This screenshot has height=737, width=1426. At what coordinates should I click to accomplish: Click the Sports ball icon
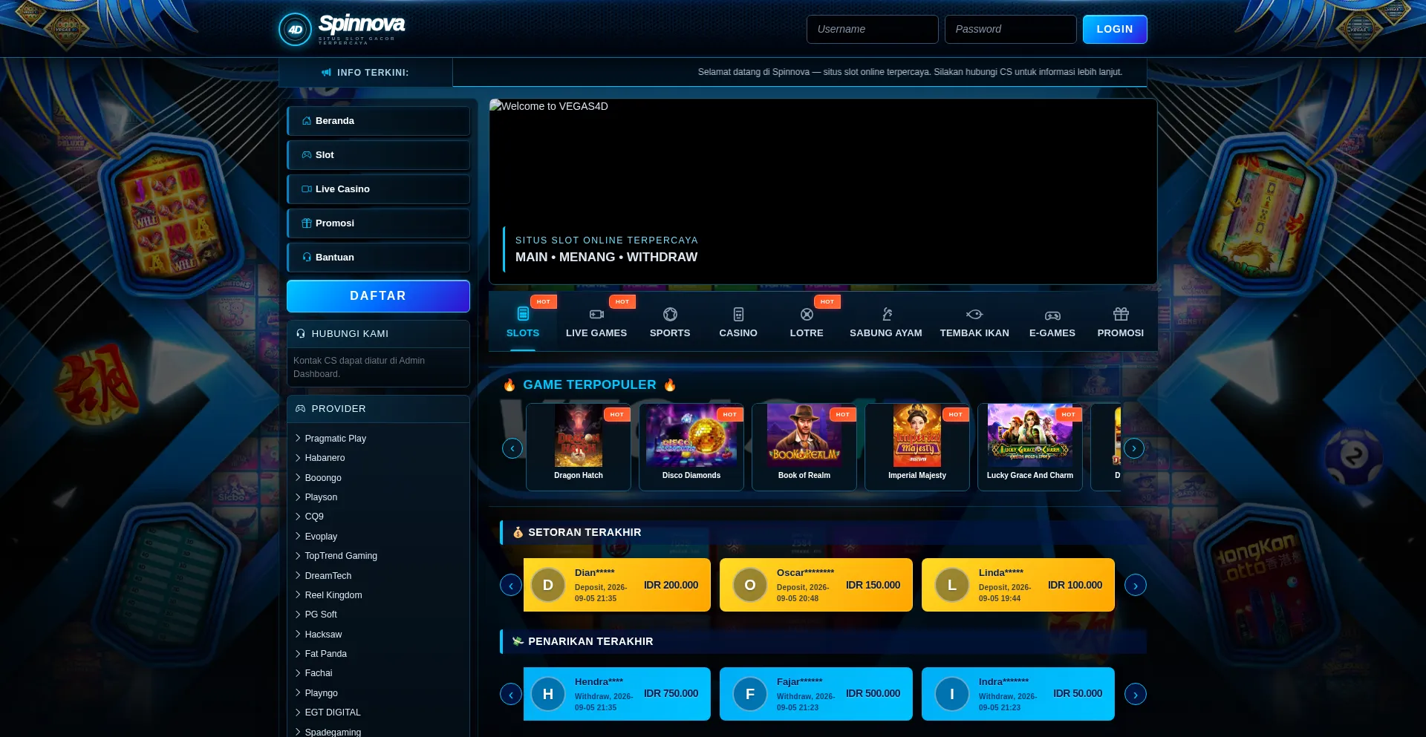(x=670, y=314)
